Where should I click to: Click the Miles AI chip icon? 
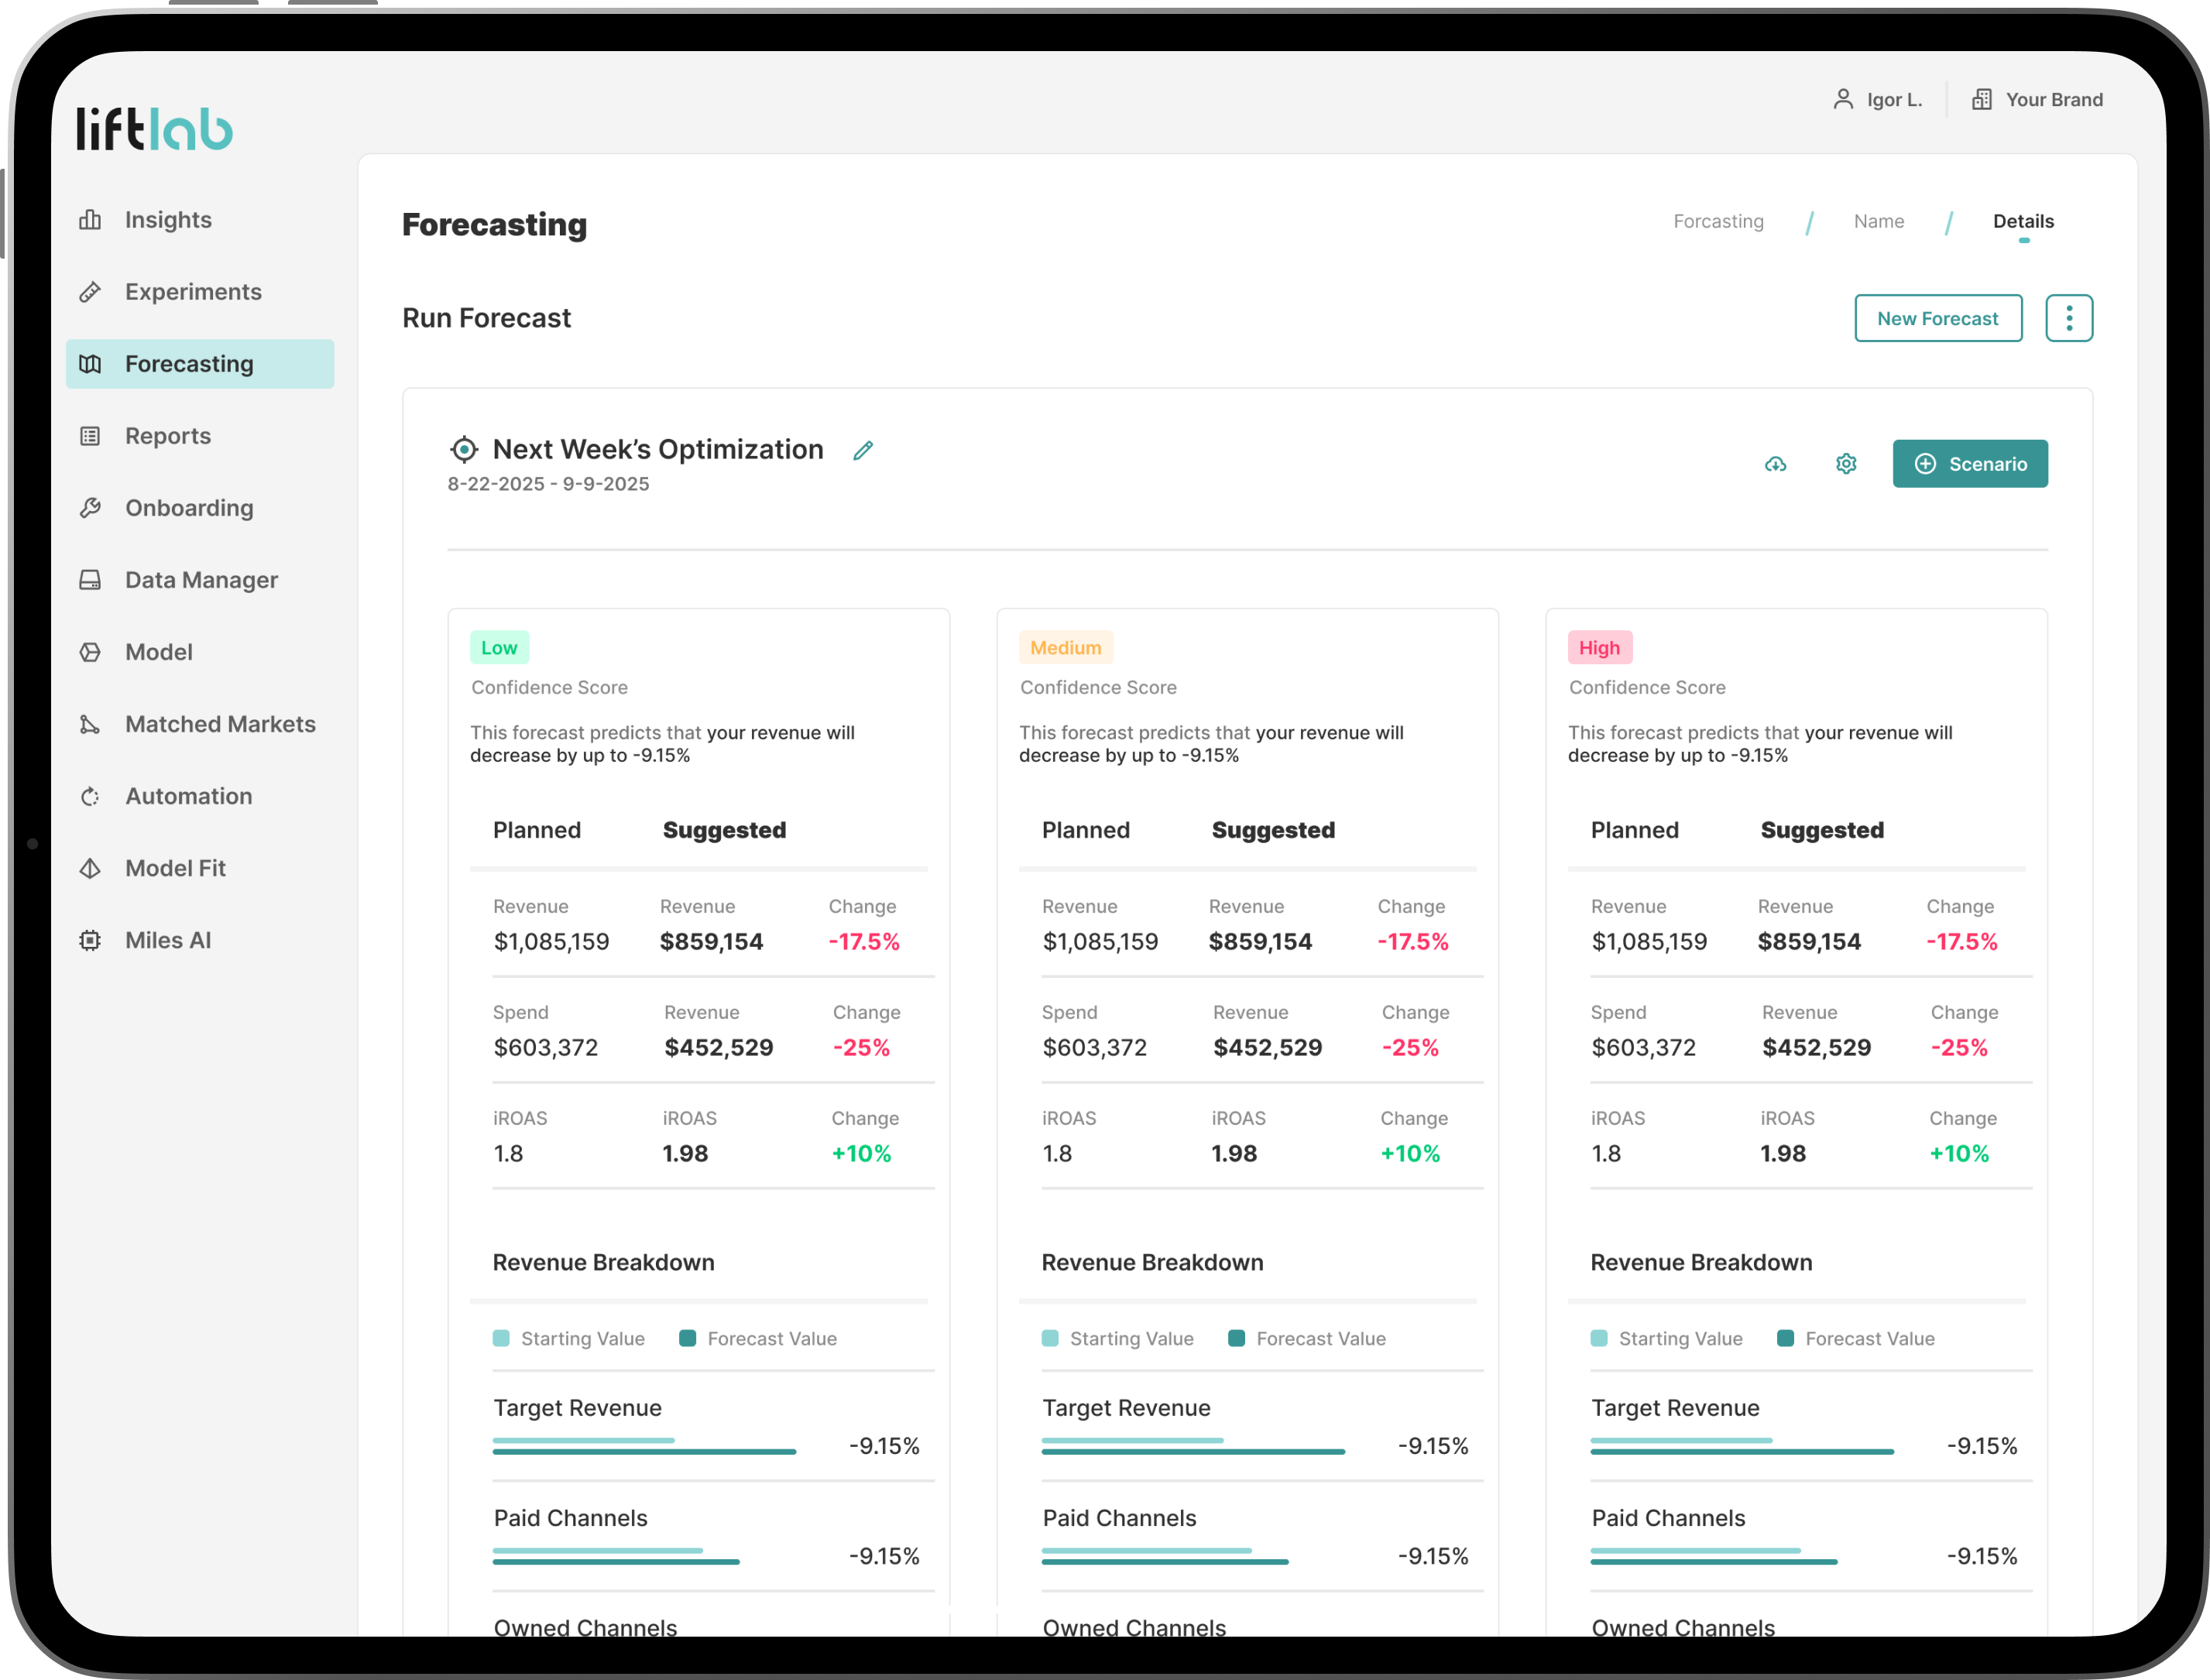coord(90,940)
